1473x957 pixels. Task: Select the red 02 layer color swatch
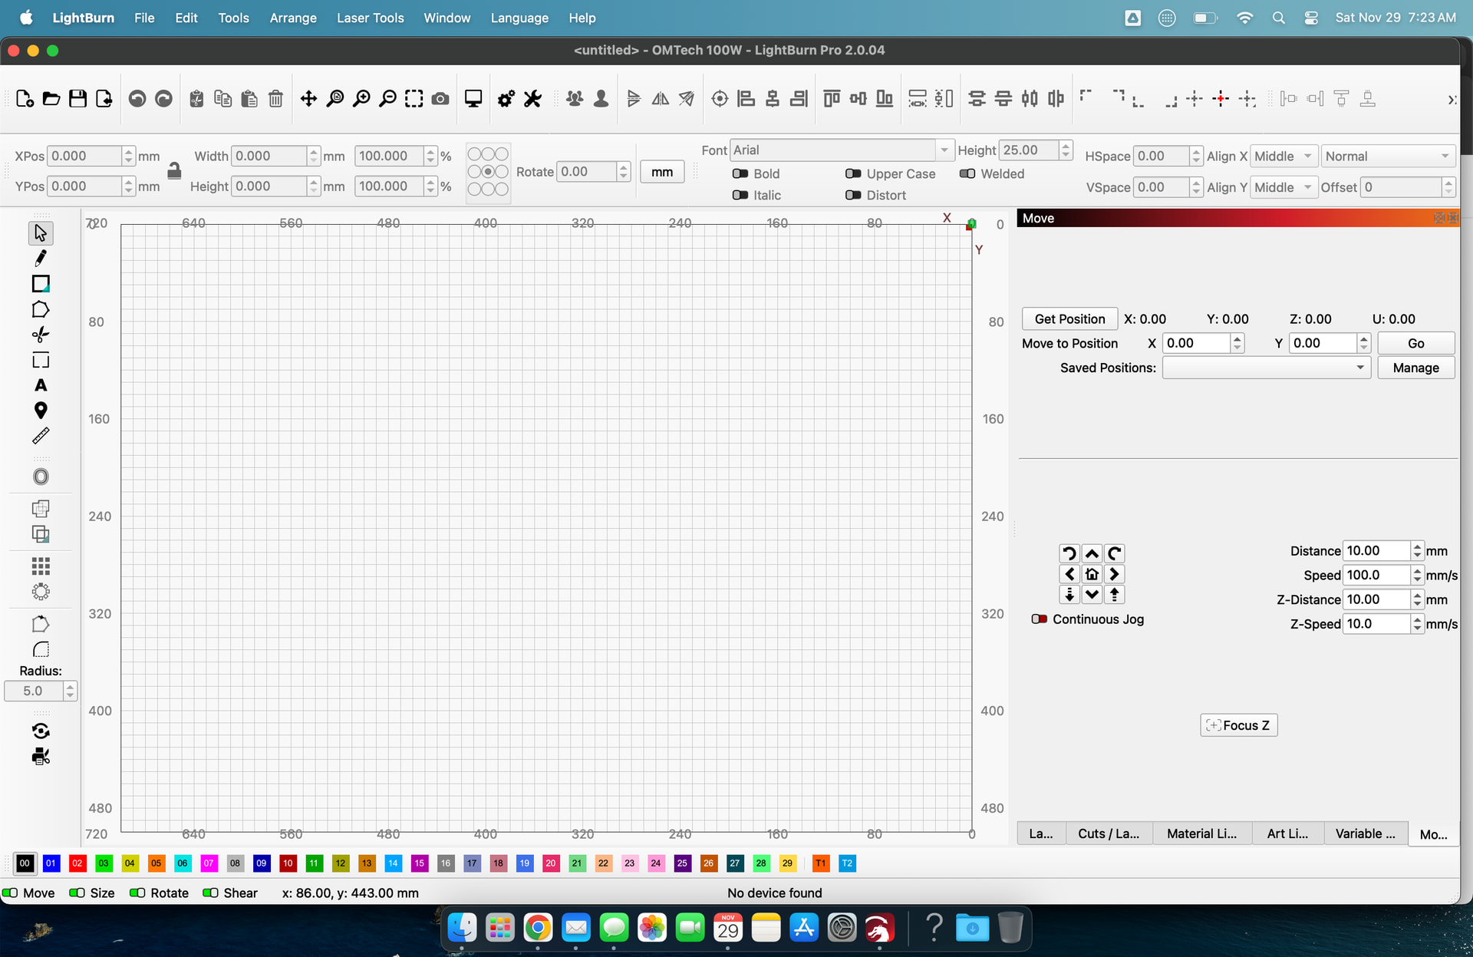pyautogui.click(x=77, y=863)
